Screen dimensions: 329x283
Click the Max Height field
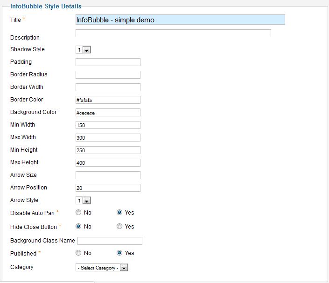(107, 162)
